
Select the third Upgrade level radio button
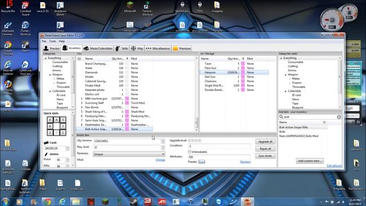click(x=197, y=141)
